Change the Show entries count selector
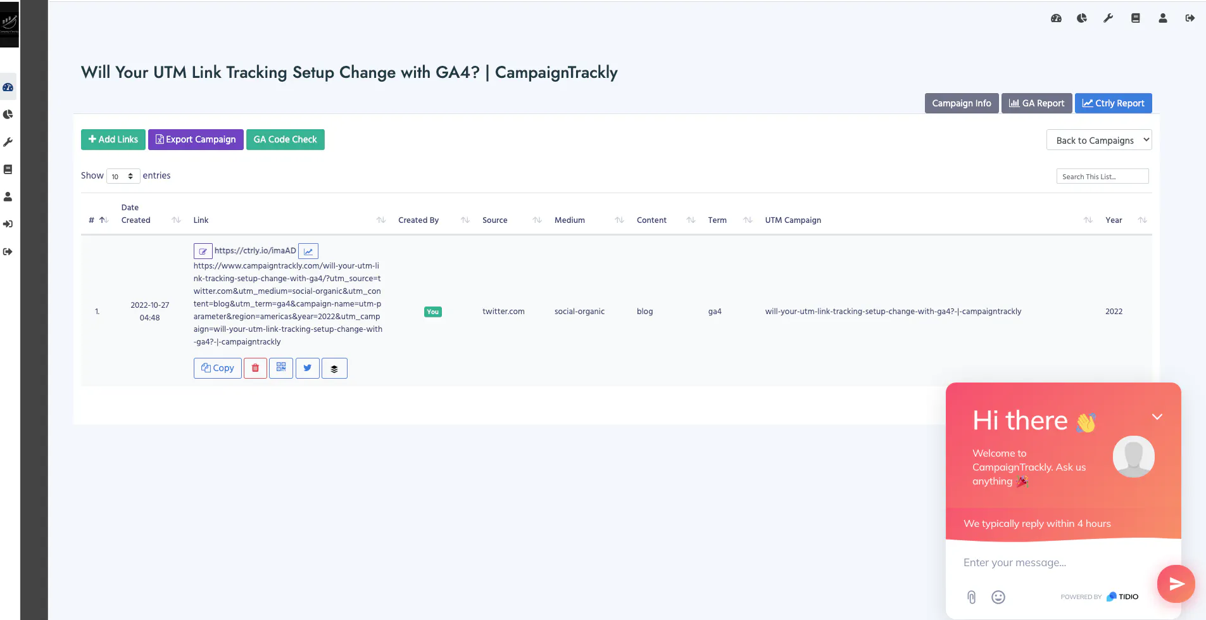Image resolution: width=1206 pixels, height=620 pixels. pyautogui.click(x=123, y=176)
